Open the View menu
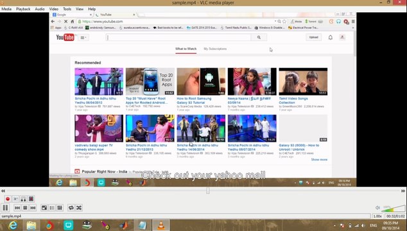407x231 pixels. tap(80, 9)
